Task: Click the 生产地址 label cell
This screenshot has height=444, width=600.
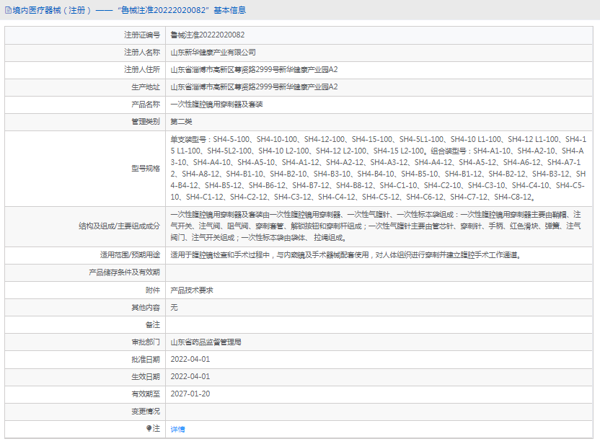Action: tap(85, 87)
